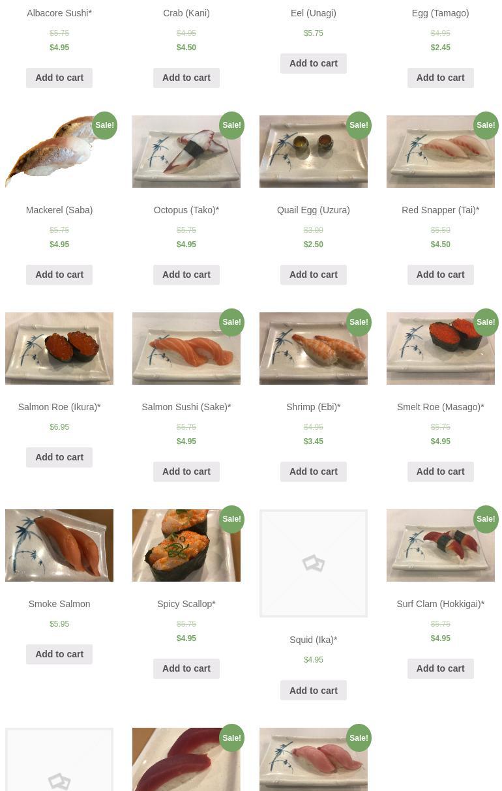Add Salmon Sushi (Sake) to cart
The height and width of the screenshot is (791, 502).
(186, 471)
